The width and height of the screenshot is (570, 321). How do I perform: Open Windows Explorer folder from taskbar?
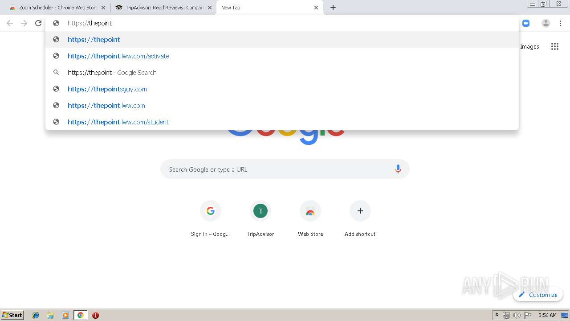(x=50, y=315)
